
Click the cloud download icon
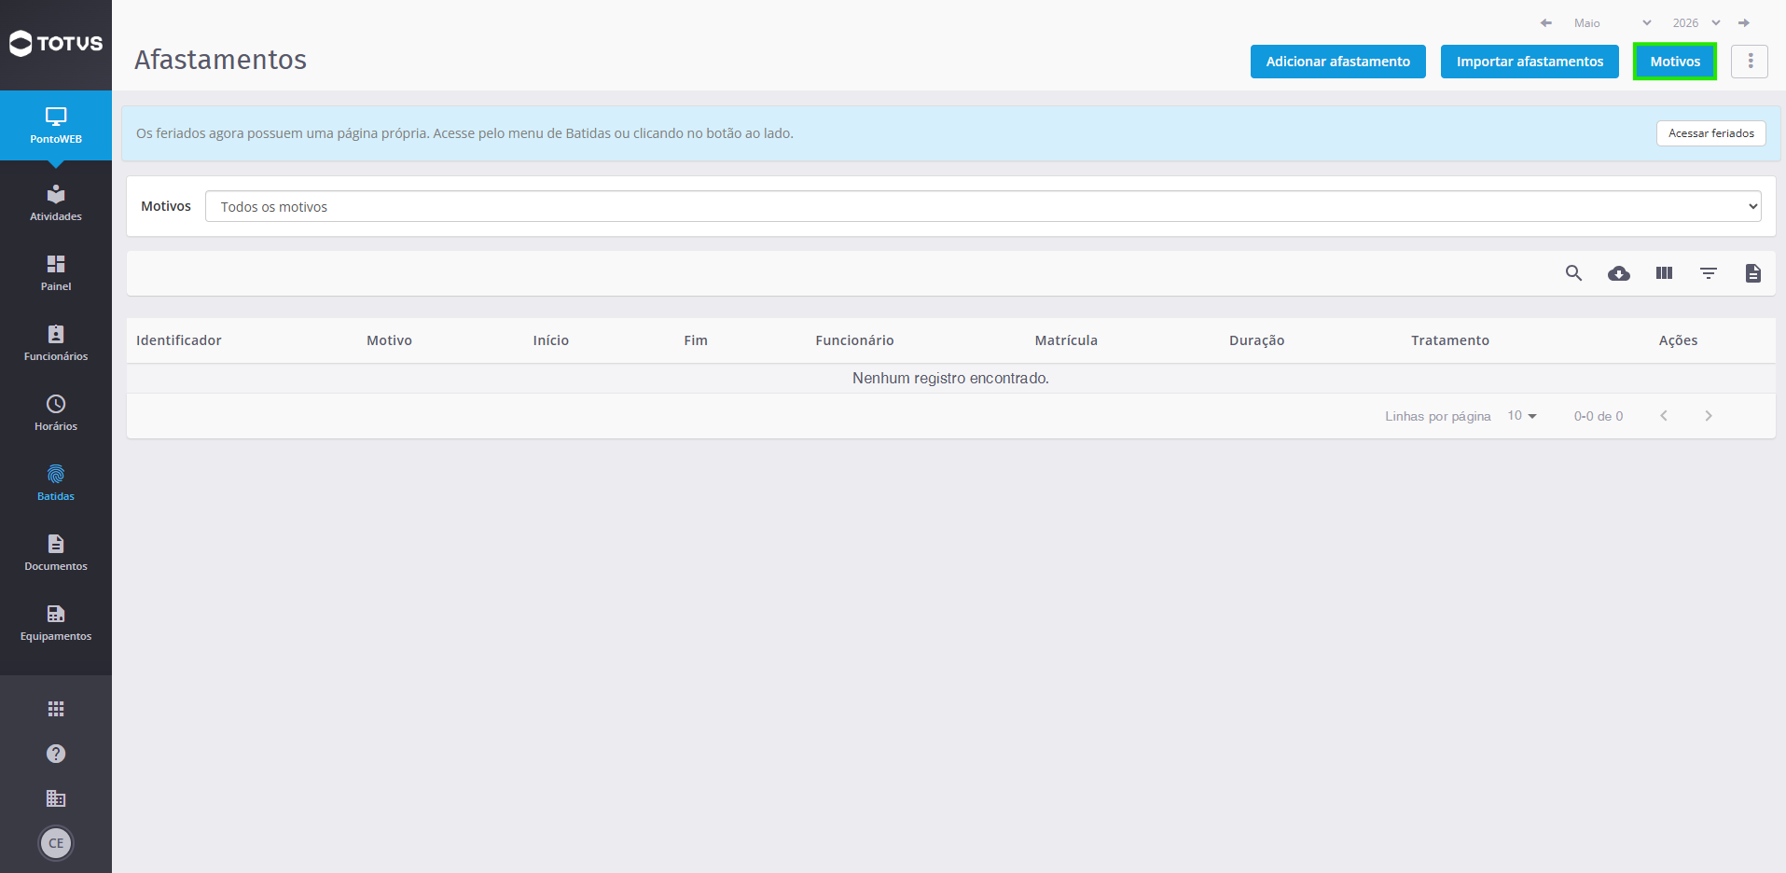click(1618, 273)
